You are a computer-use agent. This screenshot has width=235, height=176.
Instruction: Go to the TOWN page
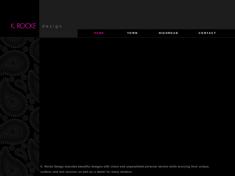132,33
